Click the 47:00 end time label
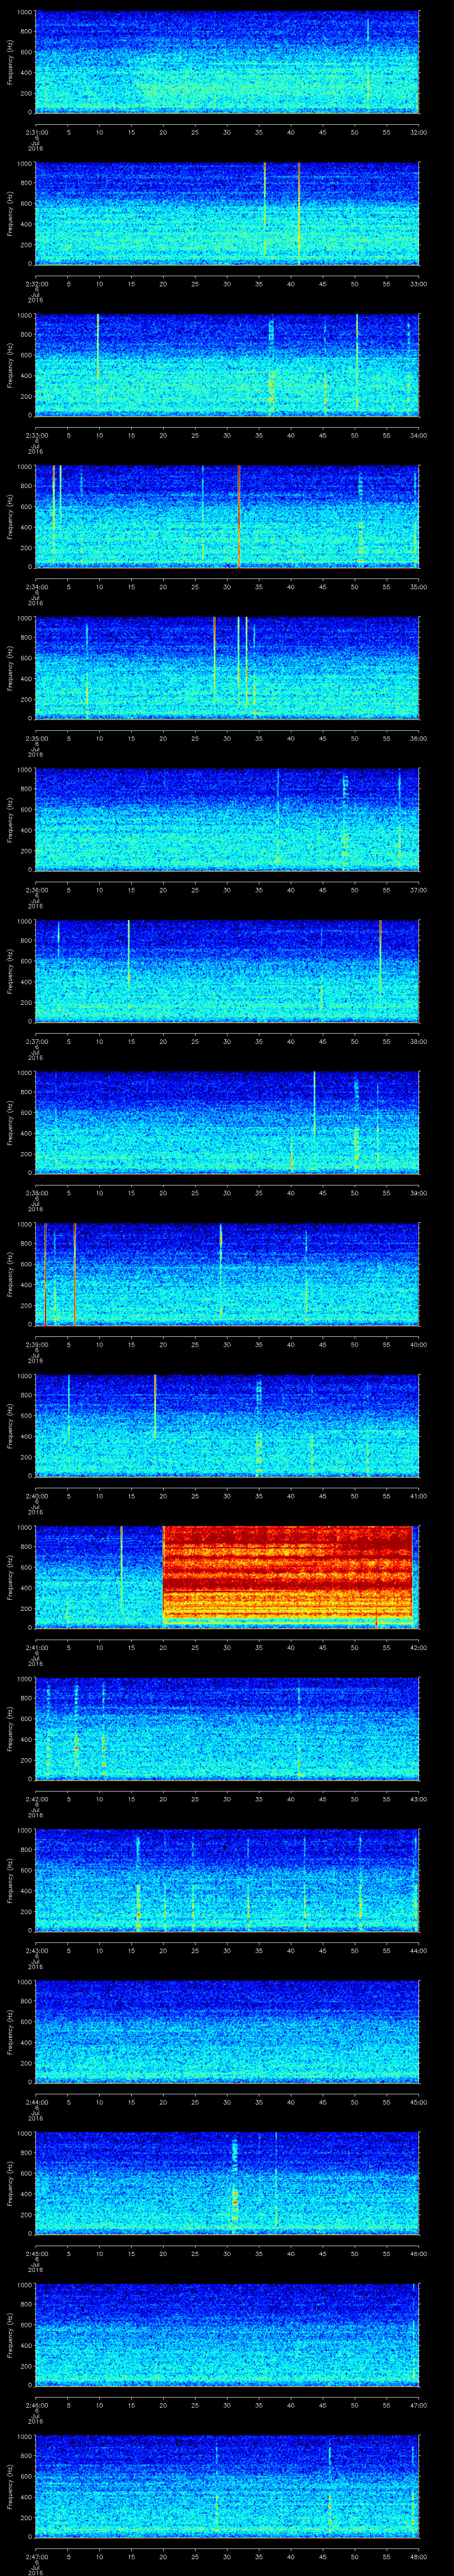The height and width of the screenshot is (2576, 454). coord(418,2405)
